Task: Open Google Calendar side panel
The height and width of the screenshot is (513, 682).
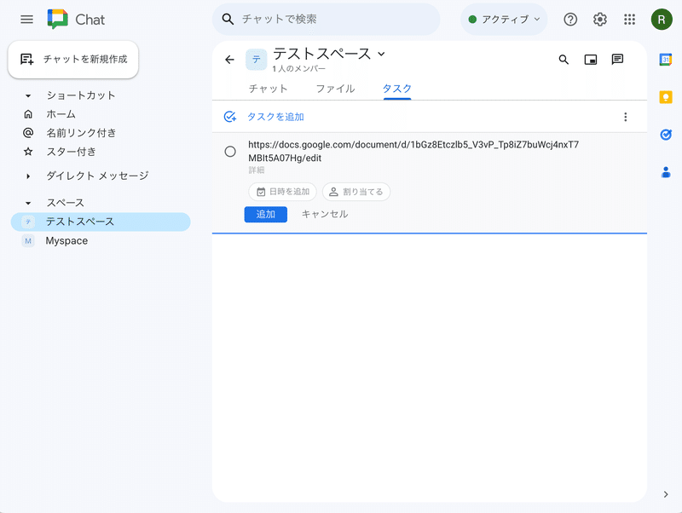Action: pyautogui.click(x=666, y=60)
